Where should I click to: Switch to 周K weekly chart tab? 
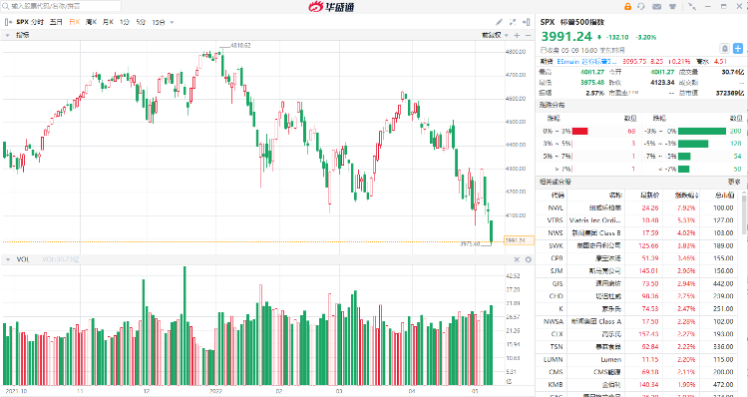pyautogui.click(x=91, y=22)
